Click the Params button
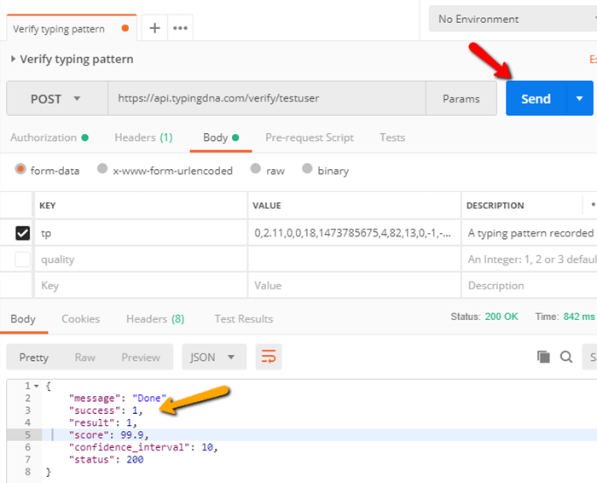Image resolution: width=597 pixels, height=483 pixels. tap(461, 99)
